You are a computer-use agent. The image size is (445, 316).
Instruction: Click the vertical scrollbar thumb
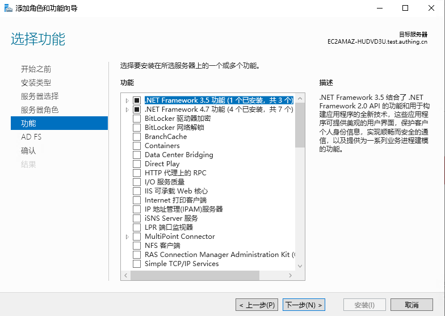pyautogui.click(x=300, y=125)
